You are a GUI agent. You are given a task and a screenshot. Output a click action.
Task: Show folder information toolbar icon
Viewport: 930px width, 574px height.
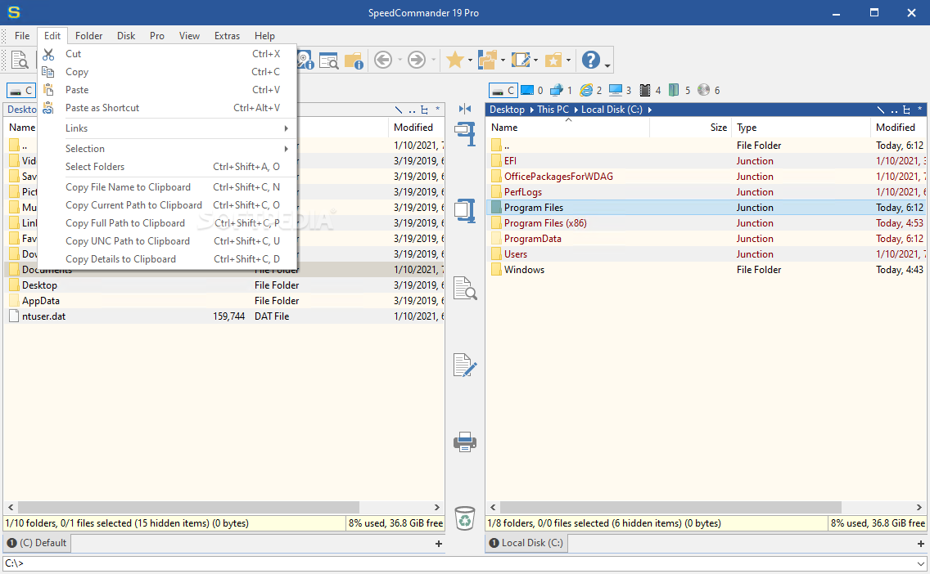[x=354, y=60]
